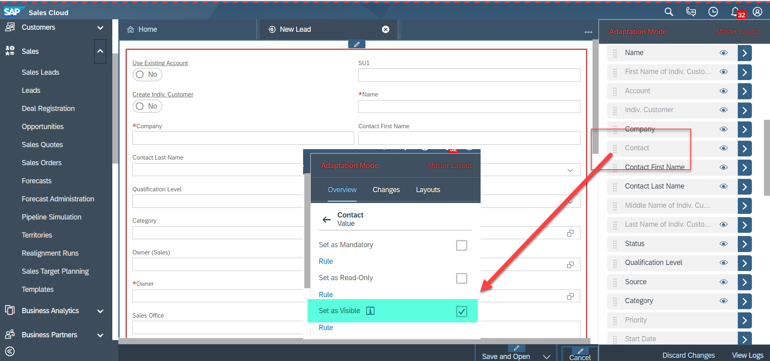Click pencil icon above the Cancel button

click(580, 351)
